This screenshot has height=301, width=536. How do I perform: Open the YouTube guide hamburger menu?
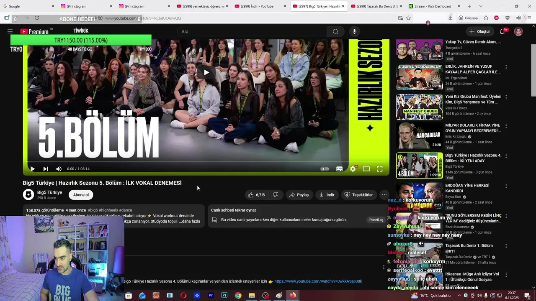[10, 31]
